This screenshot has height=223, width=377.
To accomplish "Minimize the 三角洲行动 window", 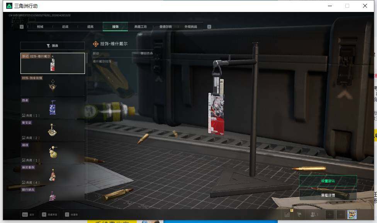I will (x=330, y=6).
